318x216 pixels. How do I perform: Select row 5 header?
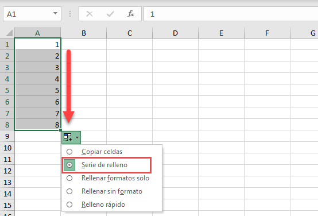click(7, 90)
